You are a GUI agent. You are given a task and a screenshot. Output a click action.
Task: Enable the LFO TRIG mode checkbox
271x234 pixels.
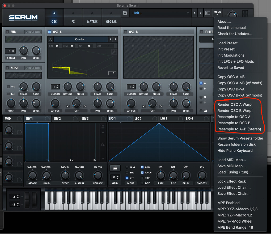(127, 167)
